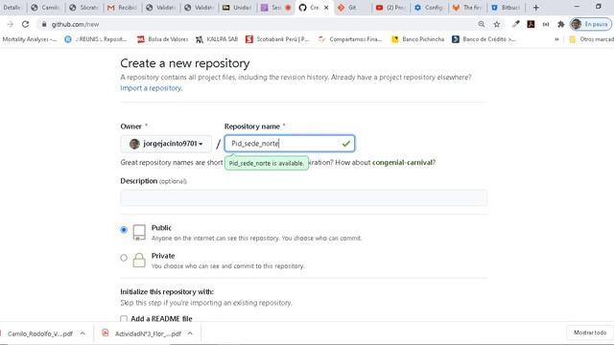The image size is (614, 345).
Task: Switch to the Bitbucket tab
Action: [506, 8]
